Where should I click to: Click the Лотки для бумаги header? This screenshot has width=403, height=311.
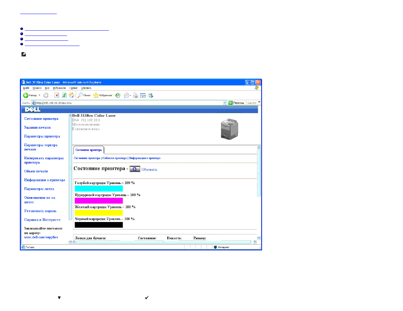coord(90,238)
